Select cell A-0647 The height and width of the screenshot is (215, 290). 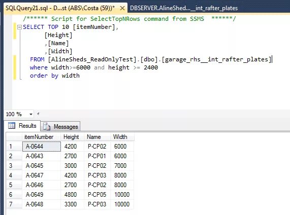click(42, 175)
